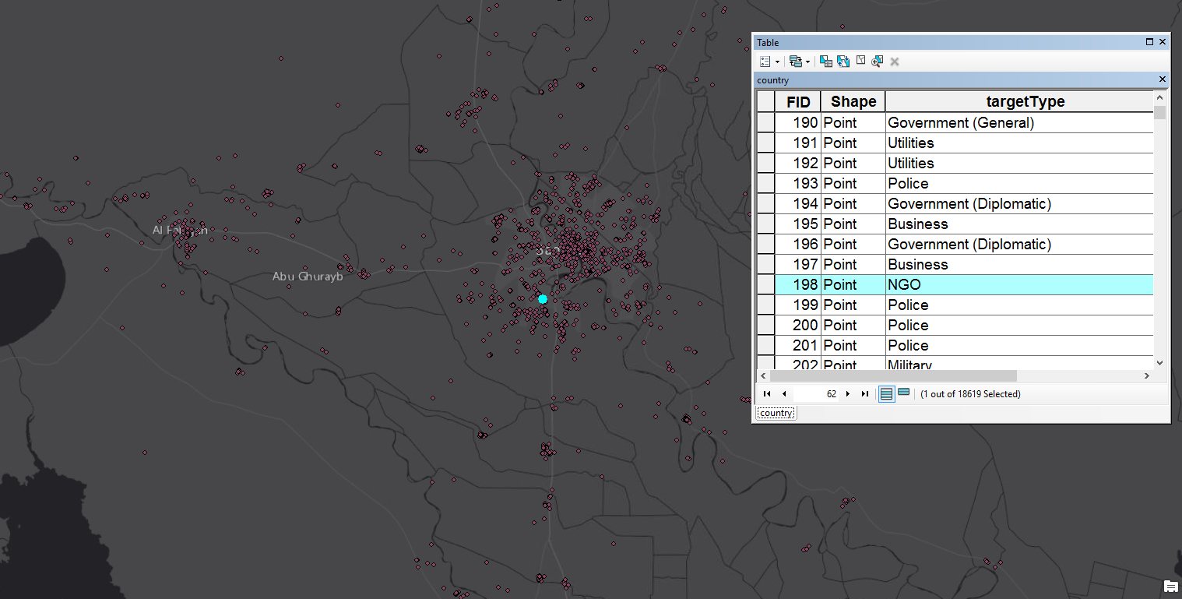
Task: Click the horizontal scrollbar right arrow
Action: pos(1146,375)
